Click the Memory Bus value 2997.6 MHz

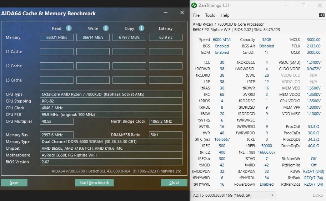[56, 135]
